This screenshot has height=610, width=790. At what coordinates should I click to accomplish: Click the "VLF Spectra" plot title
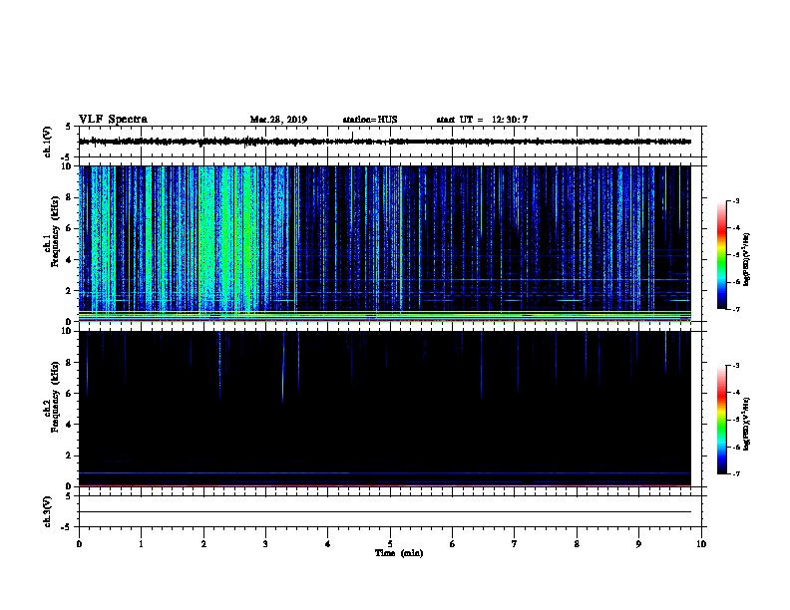tap(113, 120)
